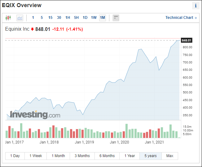Image resolution: width=202 pixels, height=167 pixels.
Task: Click the Equinix Inc name text
Action: tap(17, 29)
